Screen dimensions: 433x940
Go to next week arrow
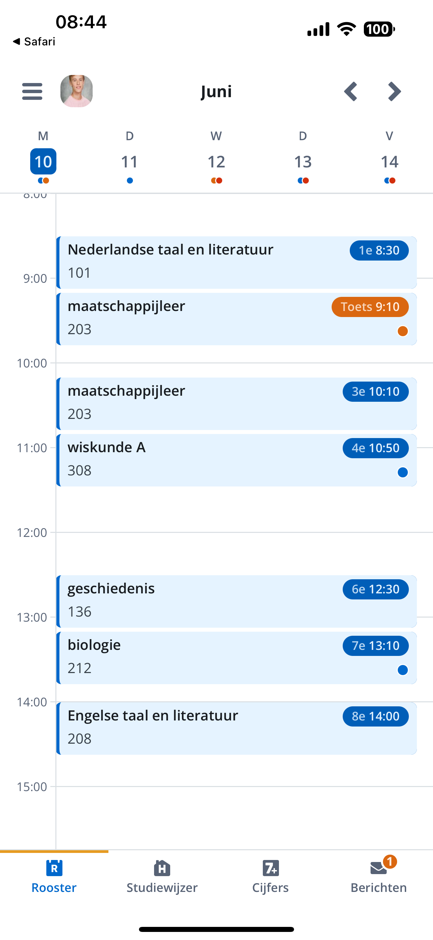pos(394,91)
